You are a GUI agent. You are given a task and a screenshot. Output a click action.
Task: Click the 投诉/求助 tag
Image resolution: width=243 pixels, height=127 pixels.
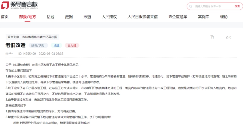click(x=38, y=45)
